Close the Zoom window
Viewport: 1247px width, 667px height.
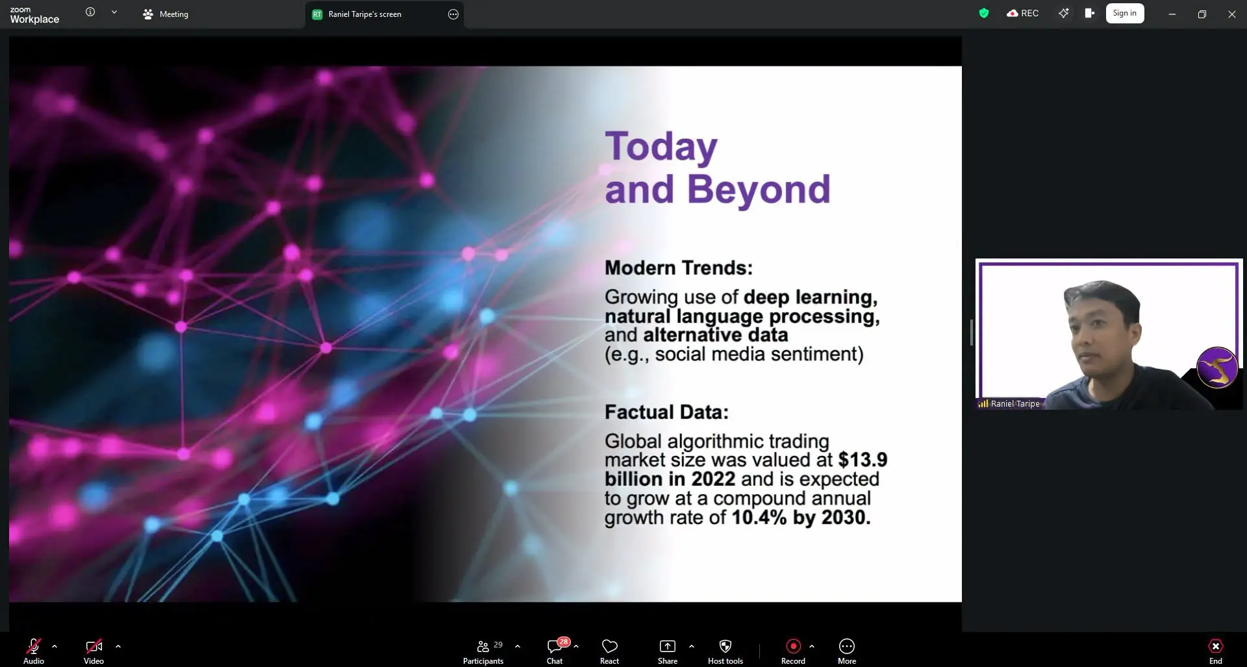click(x=1232, y=14)
